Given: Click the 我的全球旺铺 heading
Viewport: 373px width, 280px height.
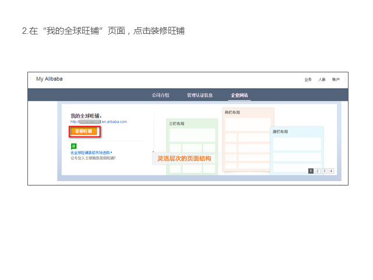Looking at the screenshot, I should point(86,116).
